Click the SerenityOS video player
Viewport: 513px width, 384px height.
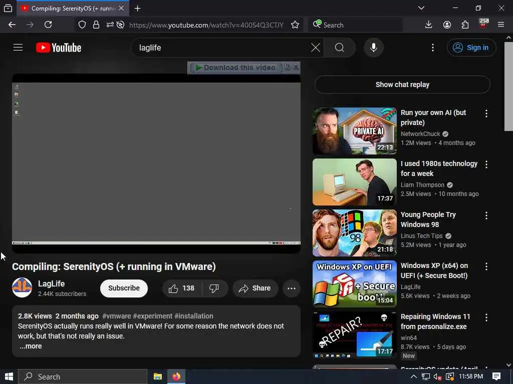[156, 163]
